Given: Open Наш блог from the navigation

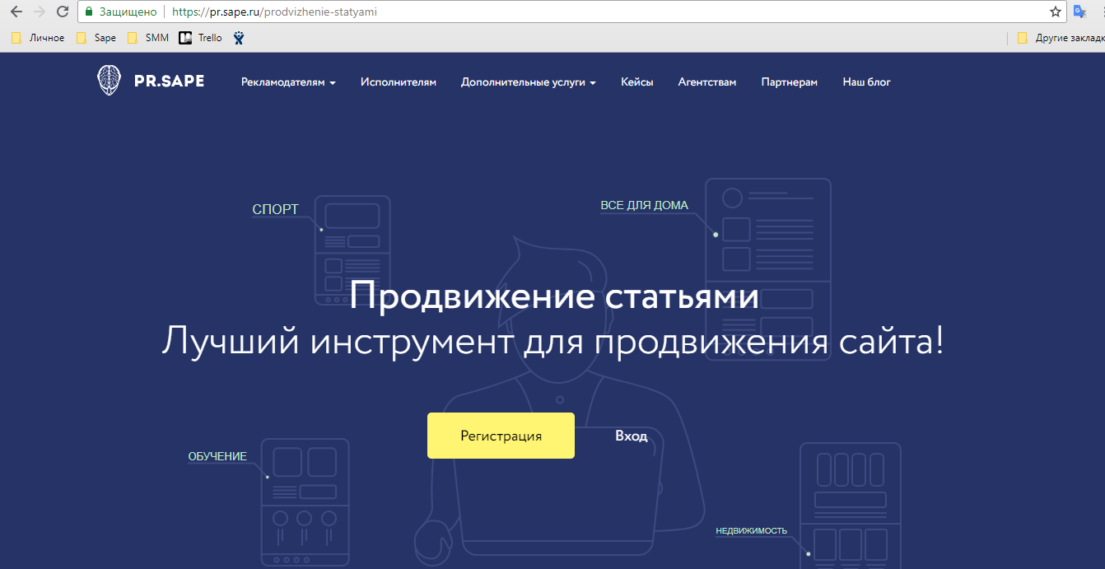Looking at the screenshot, I should 867,82.
